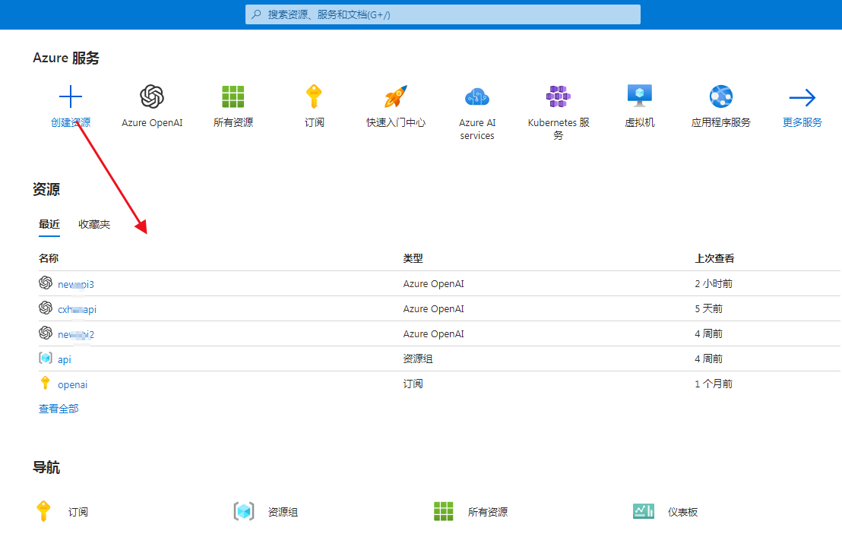The width and height of the screenshot is (842, 556).
Task: Switch to the 最近 tab
Action: [49, 224]
